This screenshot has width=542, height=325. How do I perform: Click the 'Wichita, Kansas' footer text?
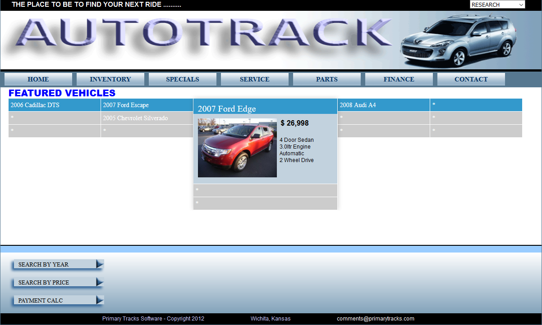271,319
